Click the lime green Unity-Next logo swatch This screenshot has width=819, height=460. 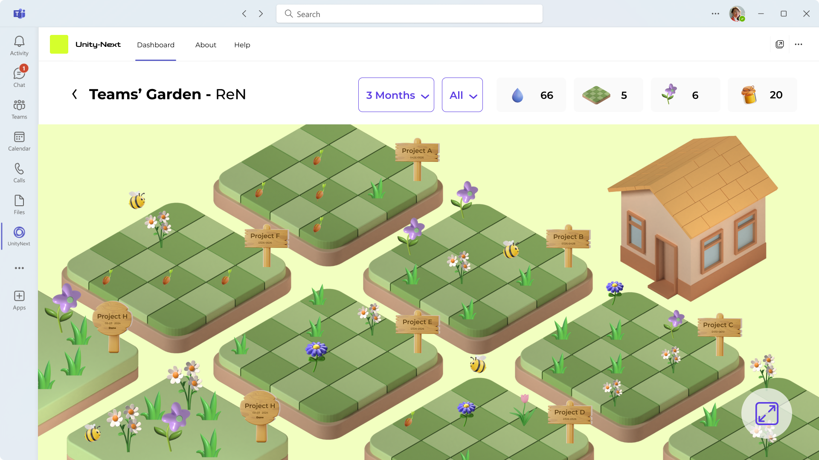pyautogui.click(x=59, y=44)
